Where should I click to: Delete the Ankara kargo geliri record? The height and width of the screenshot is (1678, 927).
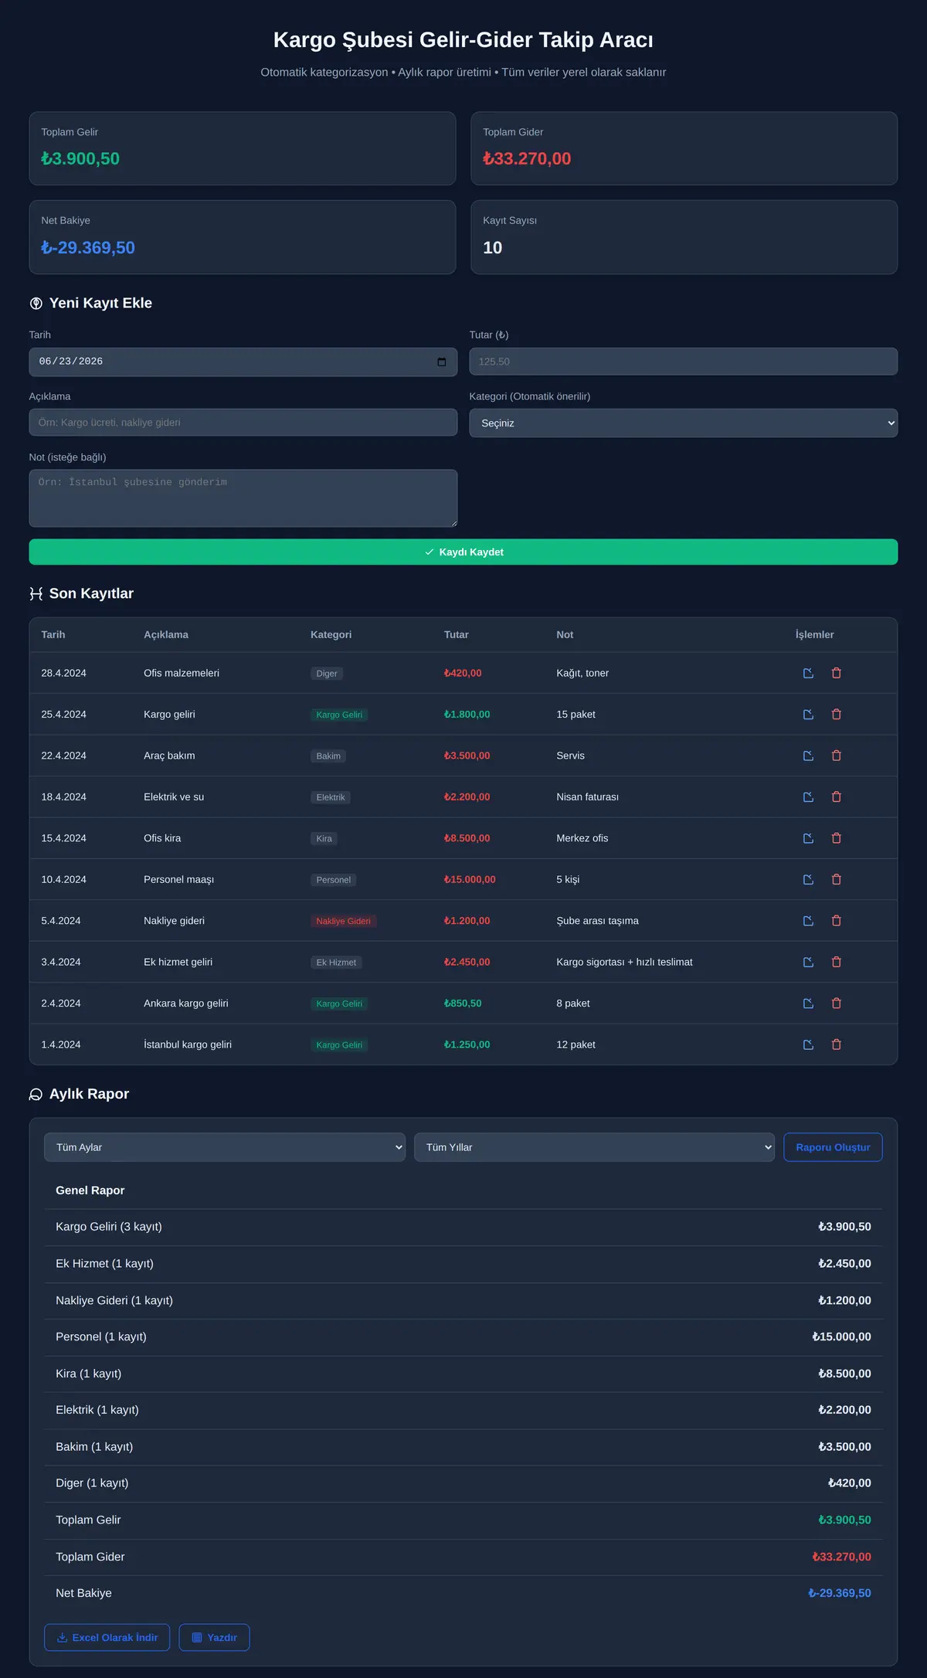point(836,1004)
